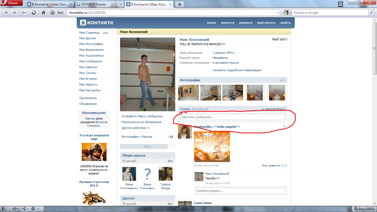Open the Easter bunny image
Screen dimensions: 377x212
212,146
